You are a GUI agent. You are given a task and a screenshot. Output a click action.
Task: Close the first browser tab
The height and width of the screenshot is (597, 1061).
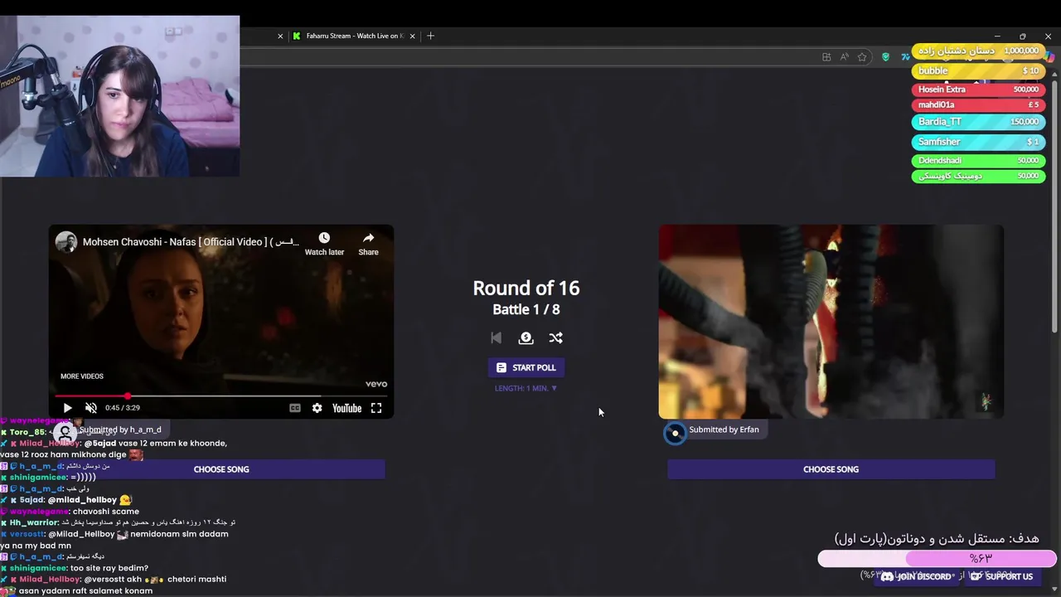(280, 36)
